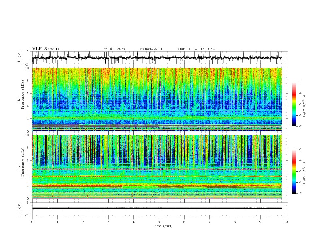
Task: Select the date text "Jan. 6 , 2025"
Action: coord(113,49)
